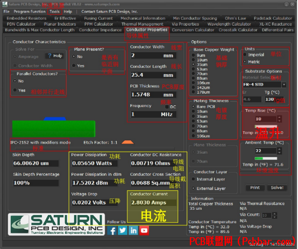Toggle the DC frequency checkbox

[167, 107]
